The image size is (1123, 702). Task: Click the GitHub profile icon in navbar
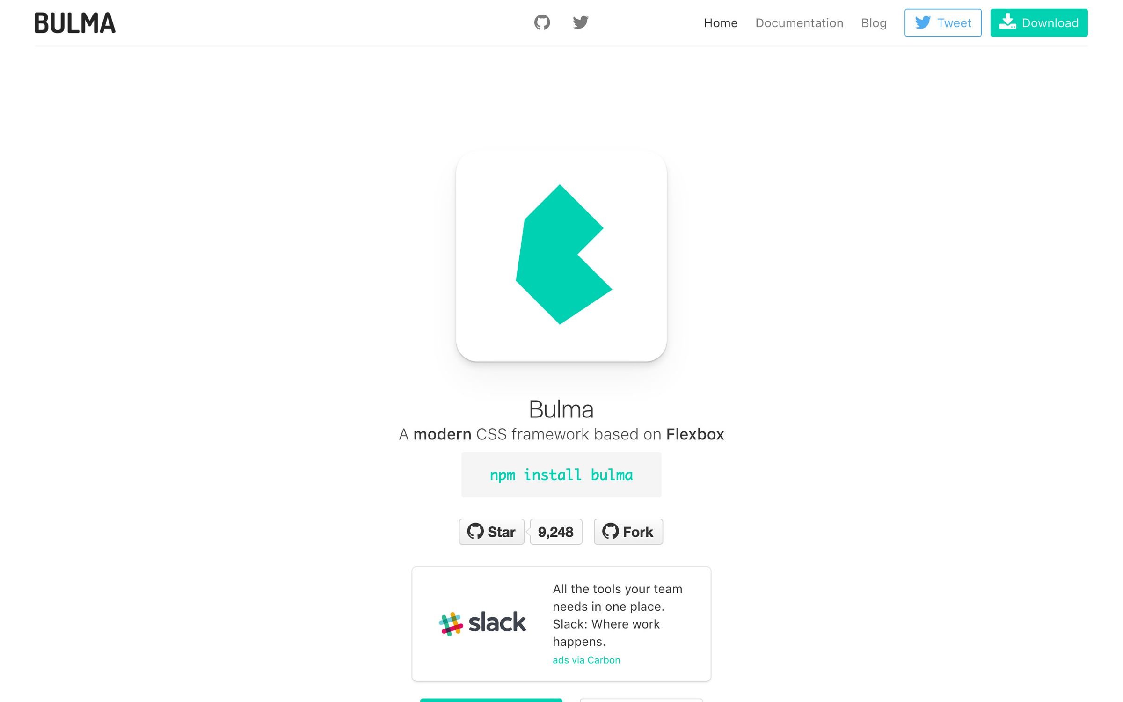pos(542,22)
